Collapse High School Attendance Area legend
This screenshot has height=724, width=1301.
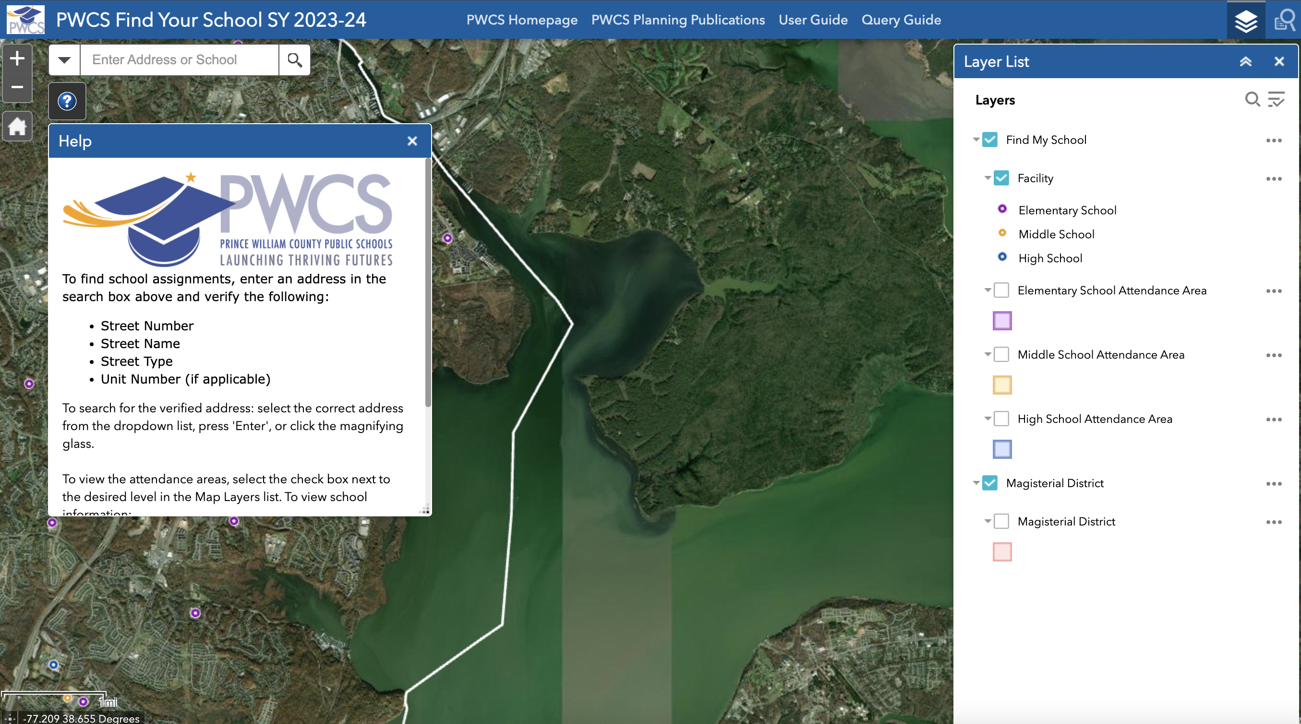tap(988, 419)
